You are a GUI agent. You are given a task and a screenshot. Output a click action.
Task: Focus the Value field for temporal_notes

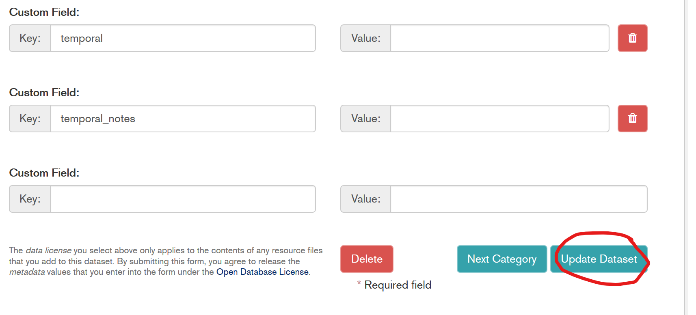[x=499, y=119]
